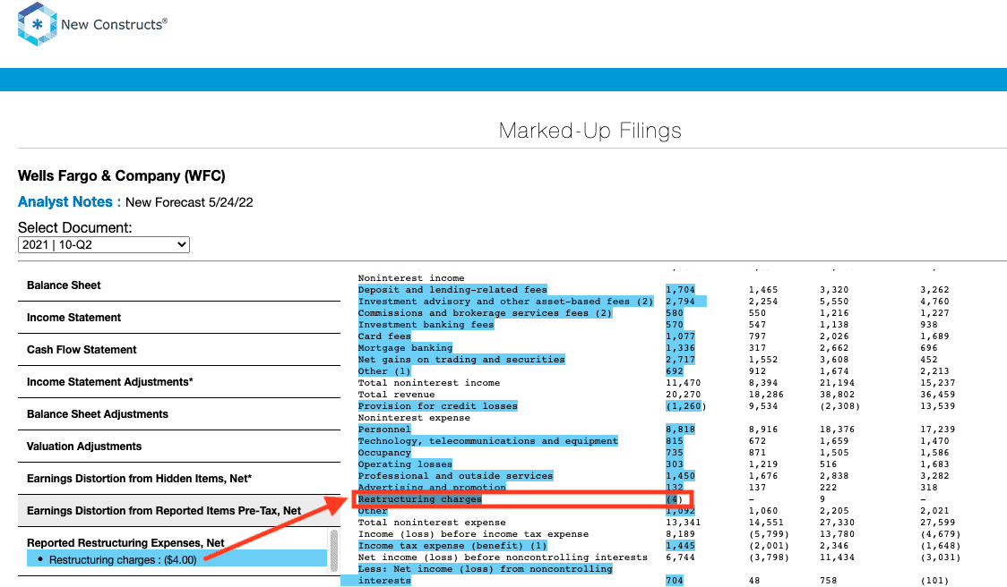Click 'New Forecast 5/24/22' note text
Viewport: 1007px width, 587px height.
click(189, 202)
